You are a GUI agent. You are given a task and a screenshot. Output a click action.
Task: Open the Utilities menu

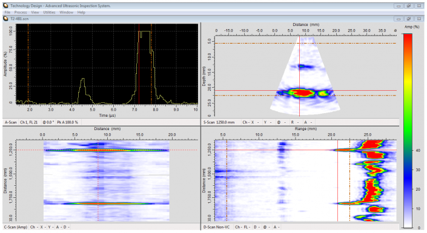[49, 12]
